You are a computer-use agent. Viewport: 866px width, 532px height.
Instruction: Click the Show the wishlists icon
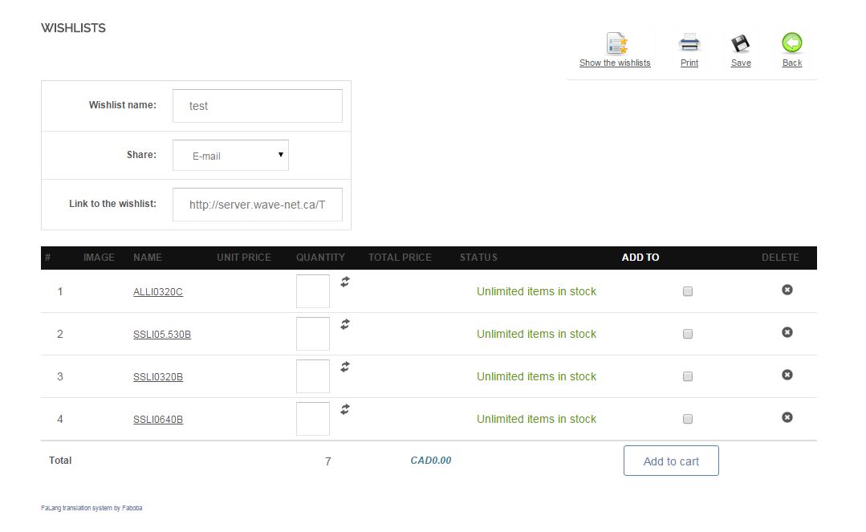[x=616, y=43]
